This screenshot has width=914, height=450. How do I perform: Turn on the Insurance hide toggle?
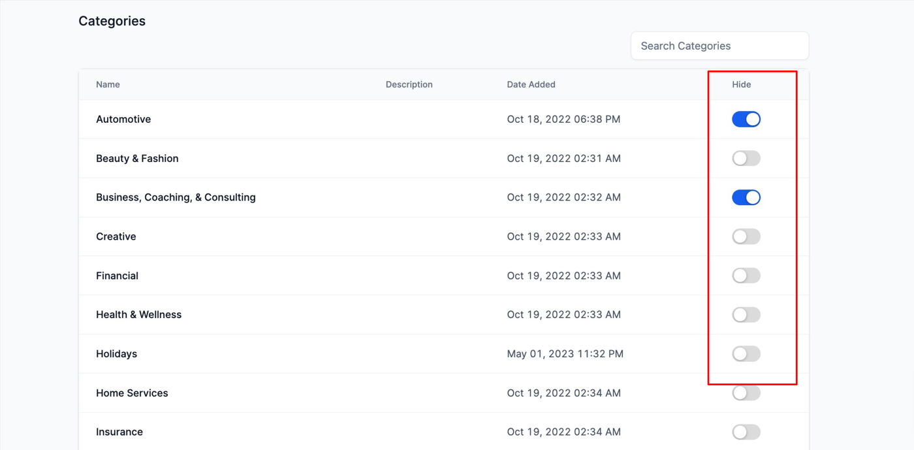point(746,432)
